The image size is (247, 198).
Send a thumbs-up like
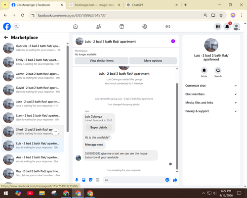(x=175, y=180)
